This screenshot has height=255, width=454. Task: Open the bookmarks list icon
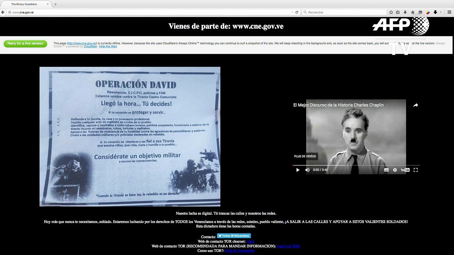point(398,12)
